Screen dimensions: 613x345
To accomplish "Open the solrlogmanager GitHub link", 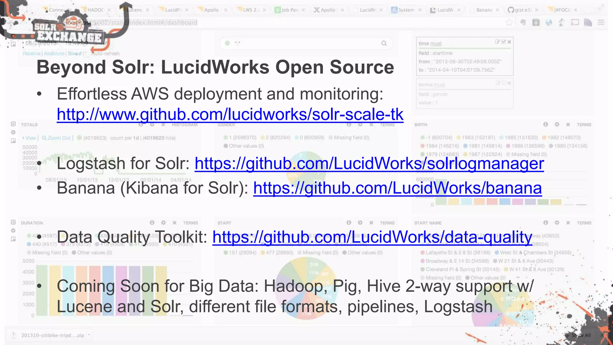I will [369, 164].
